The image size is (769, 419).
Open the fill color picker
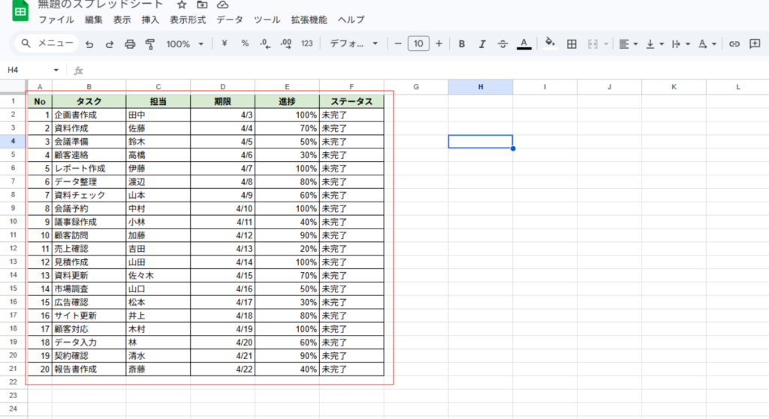point(550,44)
